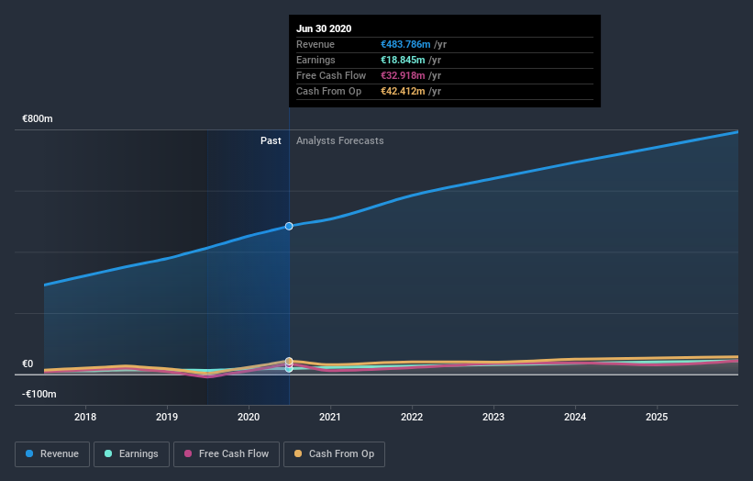Screen dimensions: 753x481
Task: Click the 2021 x-axis label
Action: point(330,417)
